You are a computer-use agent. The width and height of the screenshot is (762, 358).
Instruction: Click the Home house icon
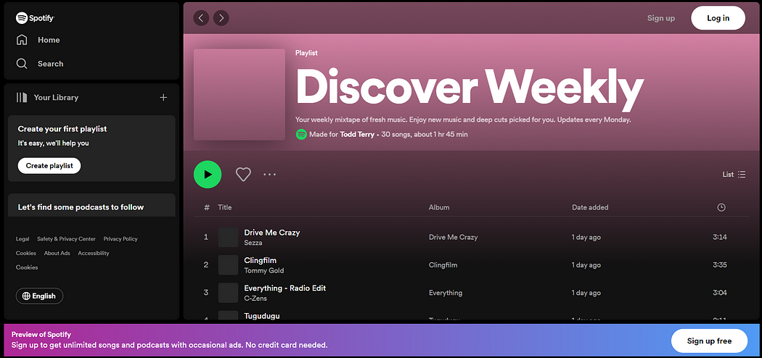22,40
